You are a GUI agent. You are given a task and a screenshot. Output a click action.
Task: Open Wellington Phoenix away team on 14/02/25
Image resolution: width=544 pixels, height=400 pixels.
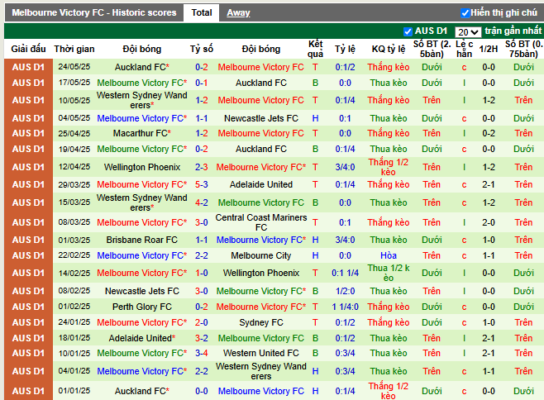(x=261, y=273)
